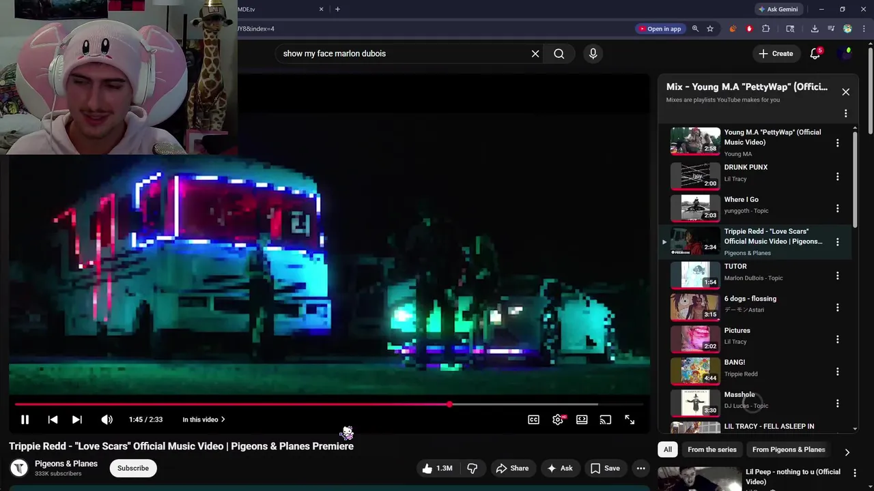Screen dimensions: 874x491
Task: Open options for TUTOR
Action: click(837, 276)
